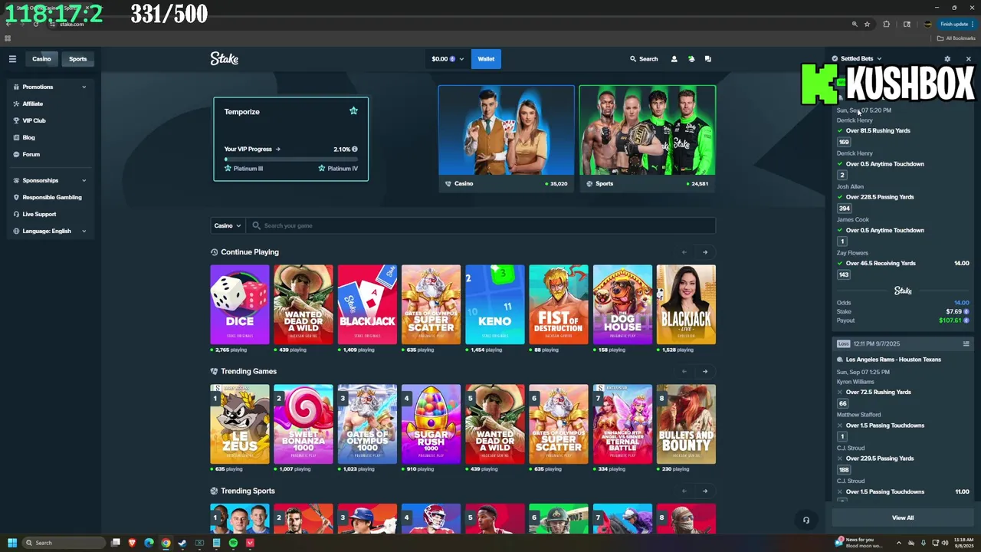The image size is (981, 552).
Task: Open Sweet Bonanza 1000 game
Action: tap(303, 424)
